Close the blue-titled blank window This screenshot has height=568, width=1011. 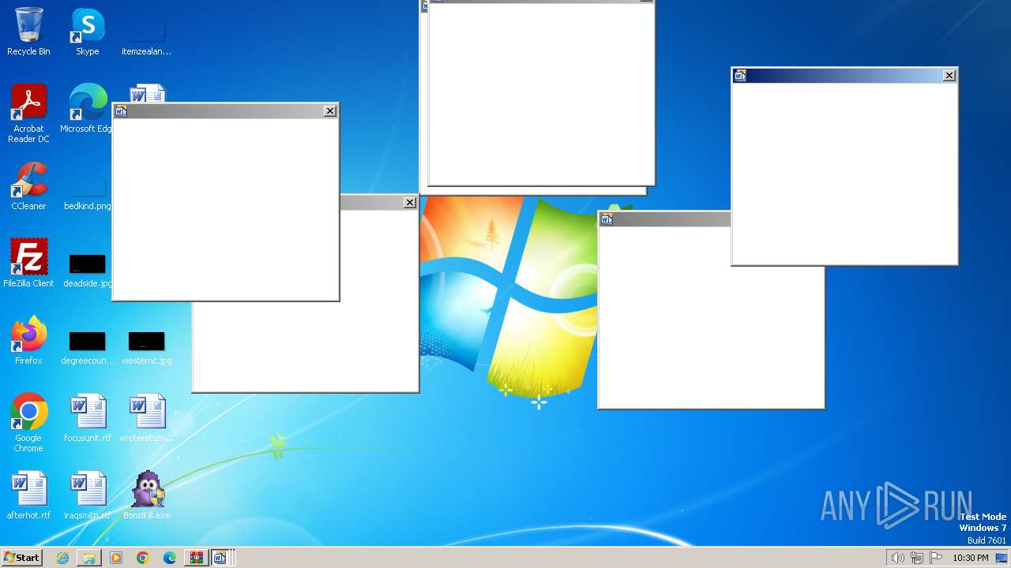(x=949, y=76)
